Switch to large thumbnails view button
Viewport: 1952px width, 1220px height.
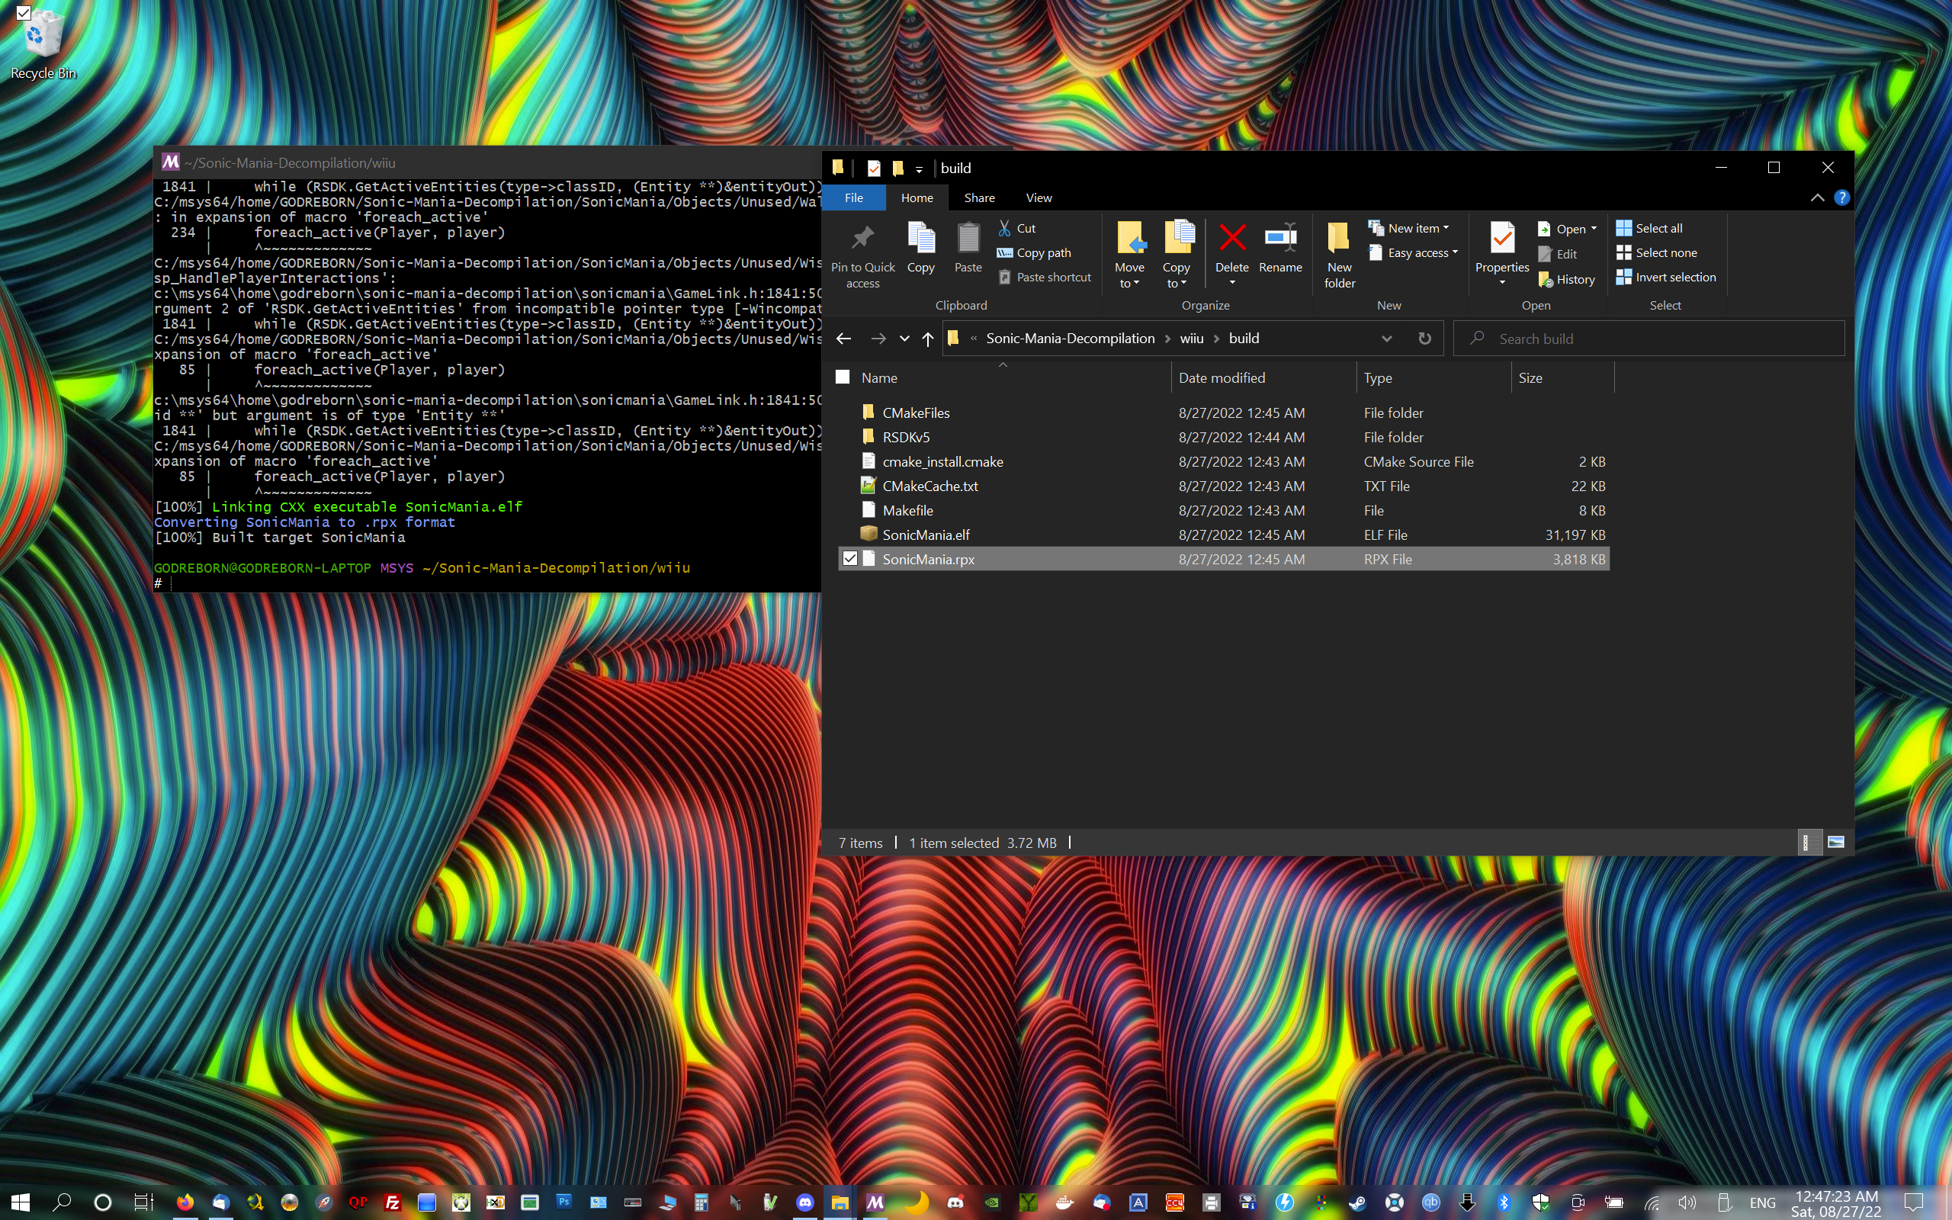[x=1836, y=843]
